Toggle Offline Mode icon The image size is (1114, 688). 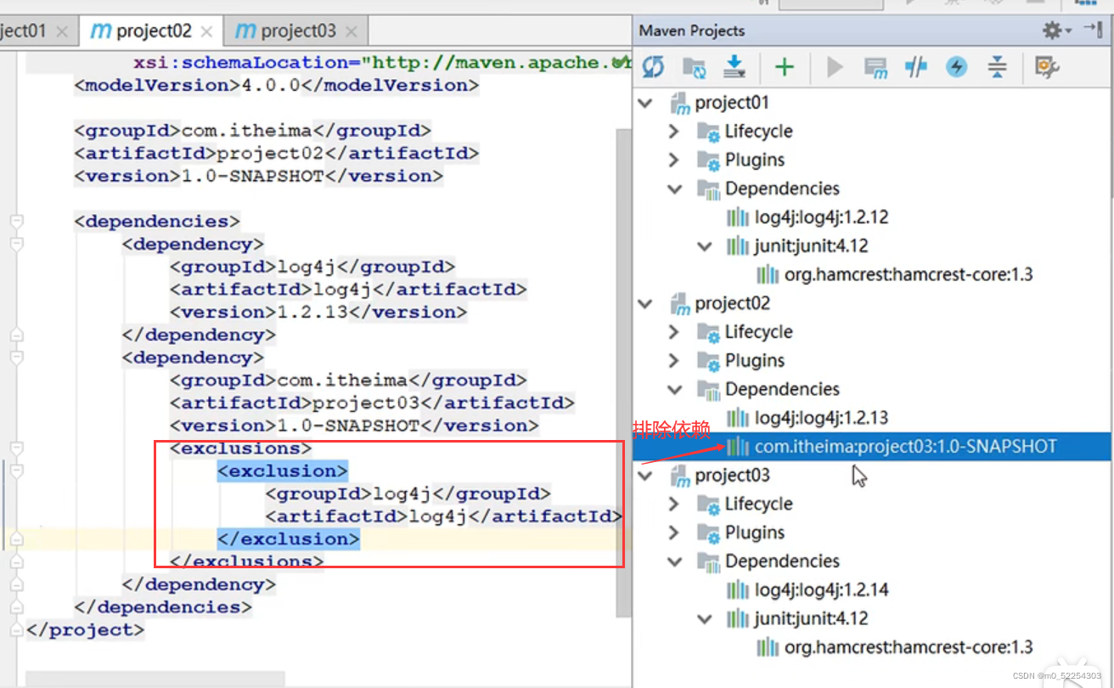tap(916, 67)
